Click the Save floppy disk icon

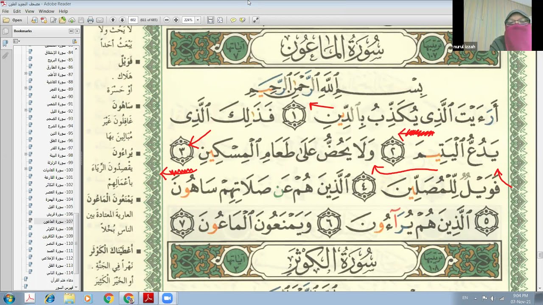81,20
